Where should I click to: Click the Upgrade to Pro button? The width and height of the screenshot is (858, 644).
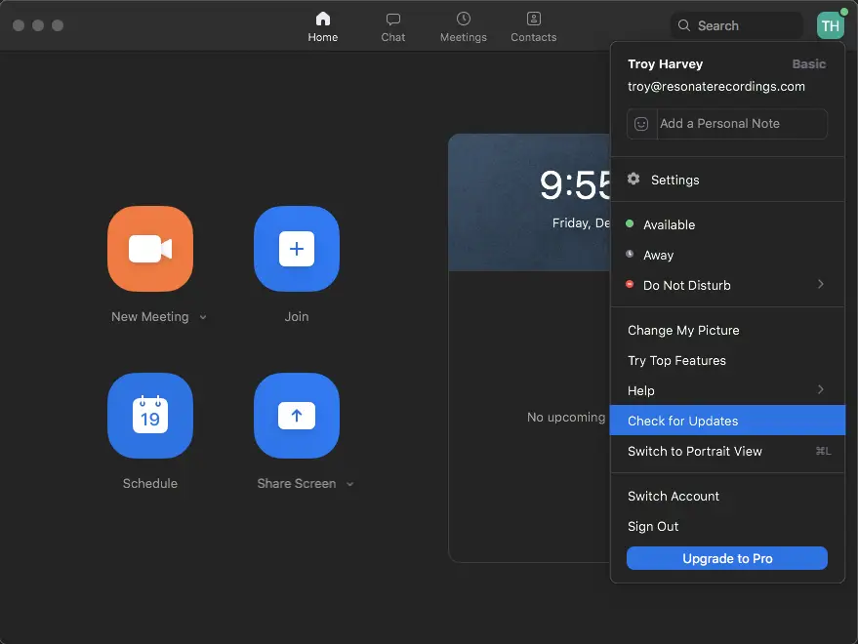coord(727,558)
